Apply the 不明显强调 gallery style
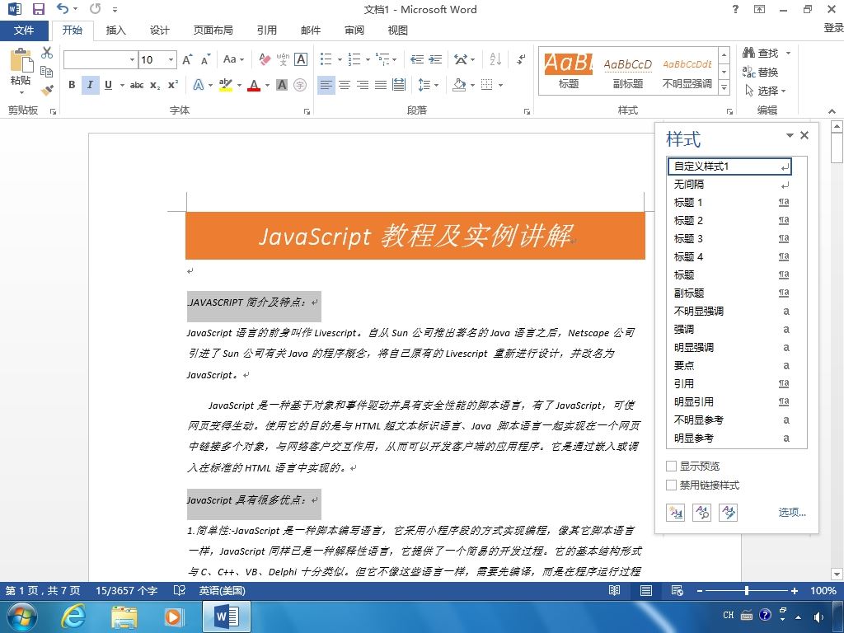This screenshot has width=844, height=633. coord(687,73)
